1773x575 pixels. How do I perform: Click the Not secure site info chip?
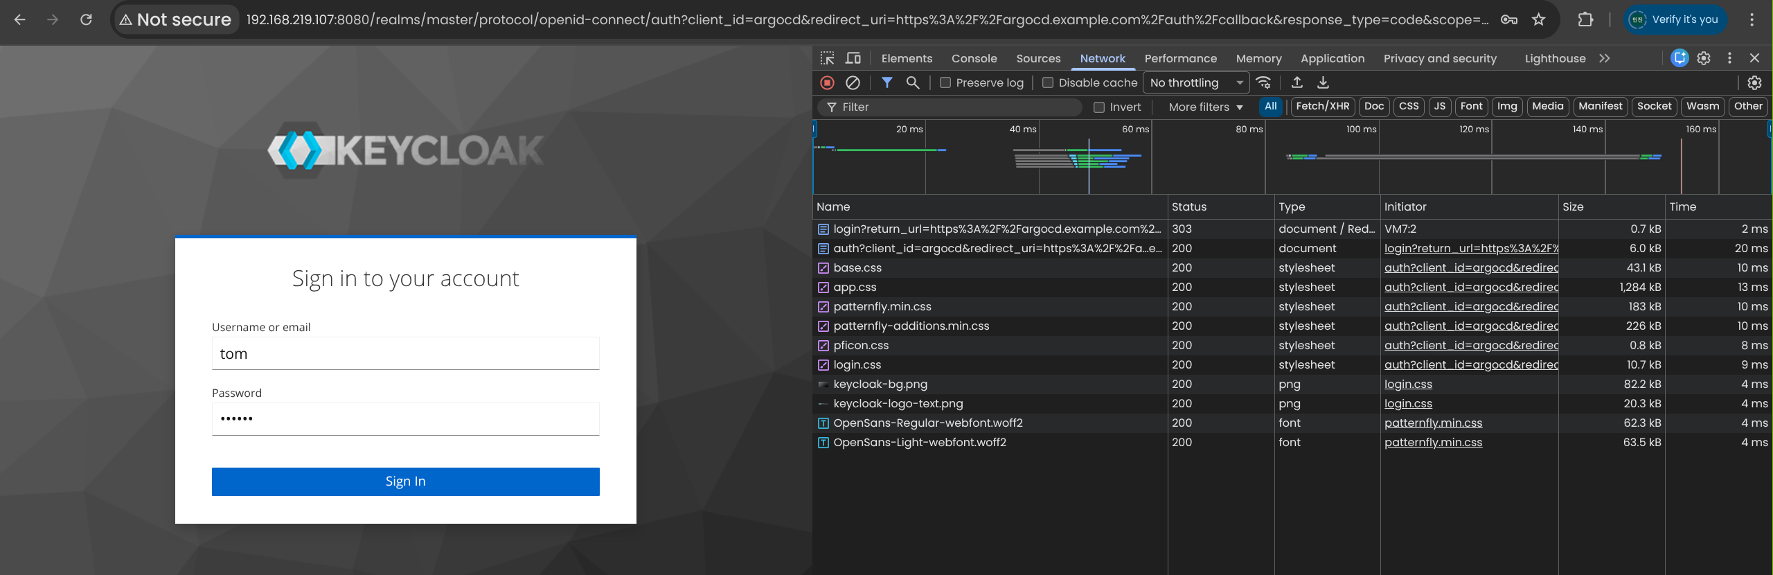click(176, 19)
